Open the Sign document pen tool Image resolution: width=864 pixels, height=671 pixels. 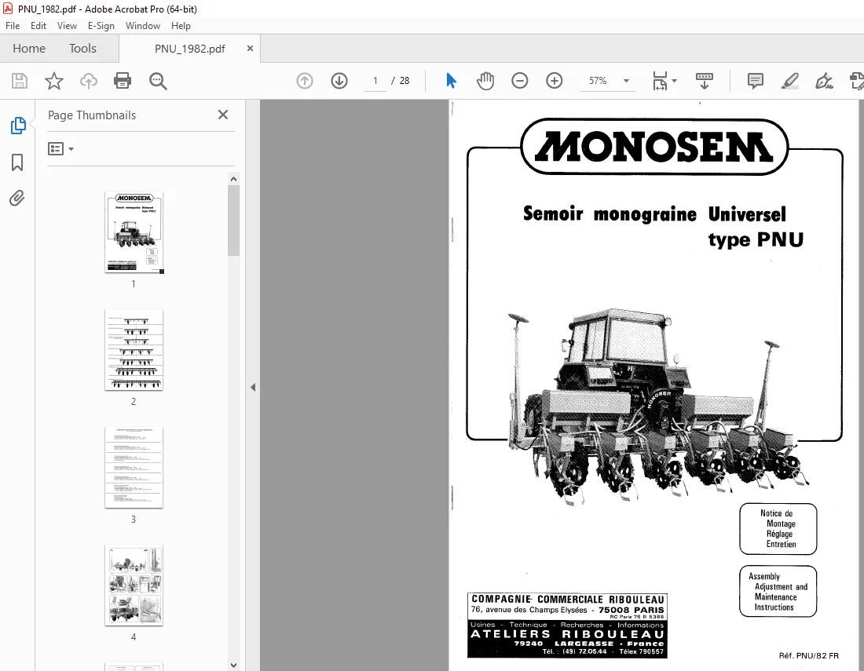click(x=824, y=81)
